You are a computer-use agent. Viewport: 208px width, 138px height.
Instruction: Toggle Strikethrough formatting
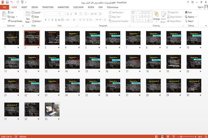pyautogui.click(x=59, y=20)
